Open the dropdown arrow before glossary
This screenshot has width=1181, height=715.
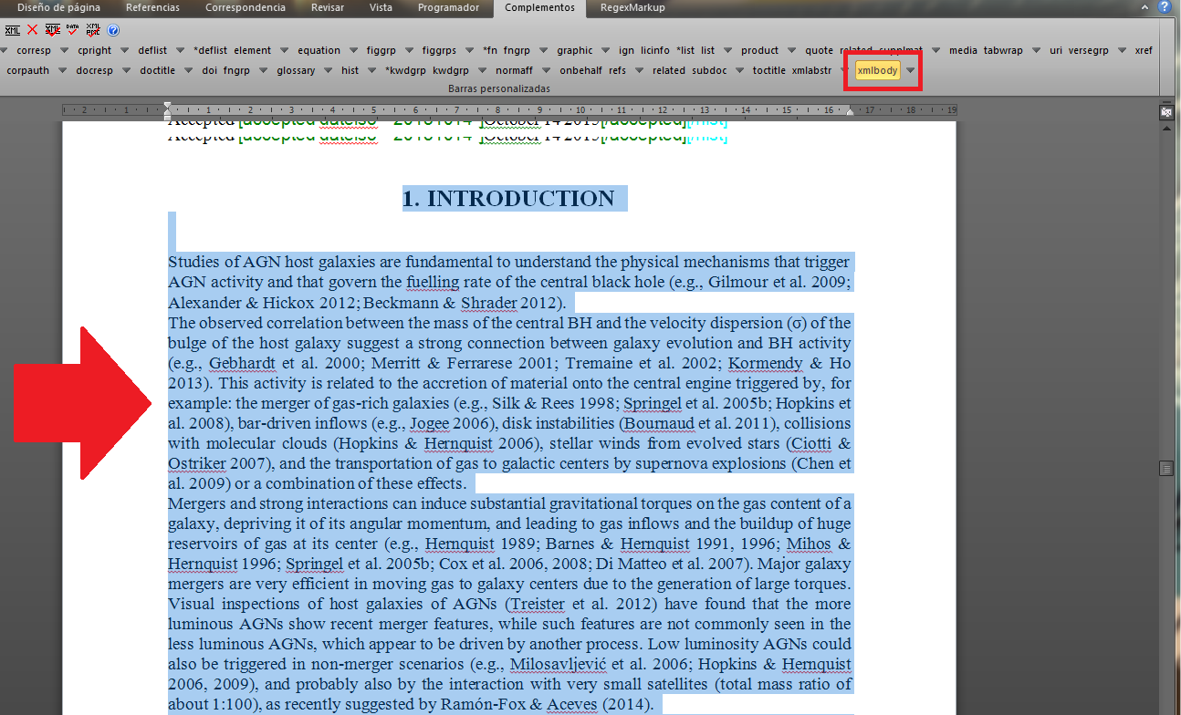point(265,70)
